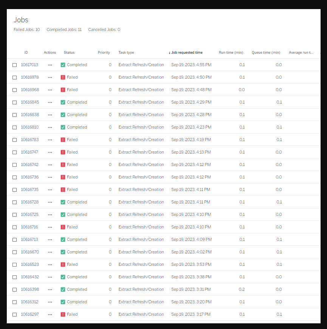Open actions menu for job 10616728
Image resolution: width=327 pixels, height=329 pixels.
(x=50, y=202)
